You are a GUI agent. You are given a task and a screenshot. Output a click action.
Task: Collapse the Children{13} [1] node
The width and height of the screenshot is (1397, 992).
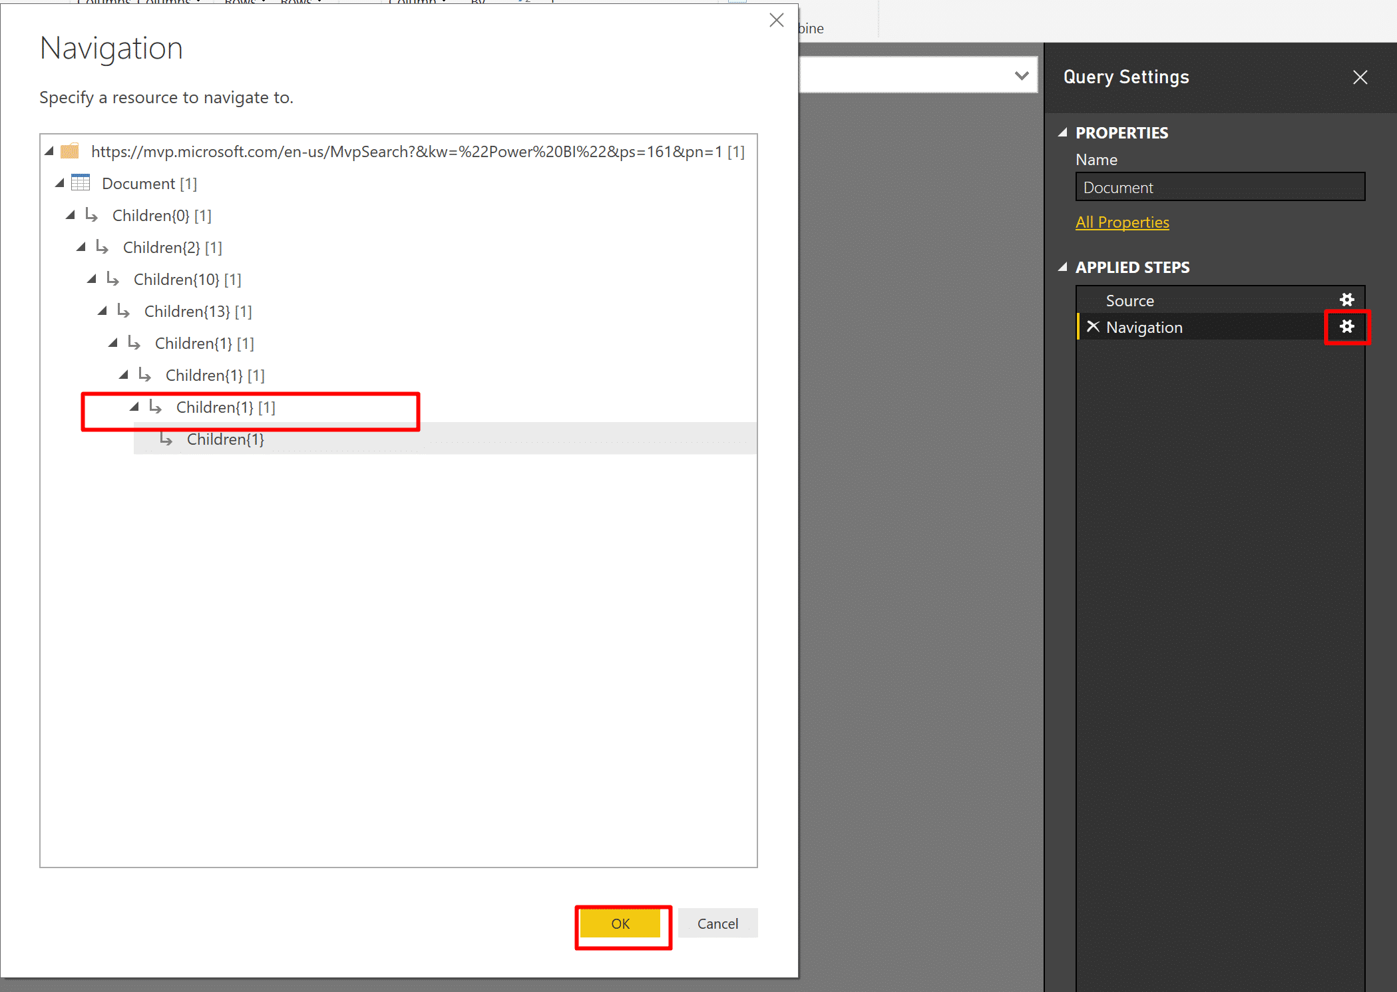[x=102, y=311]
